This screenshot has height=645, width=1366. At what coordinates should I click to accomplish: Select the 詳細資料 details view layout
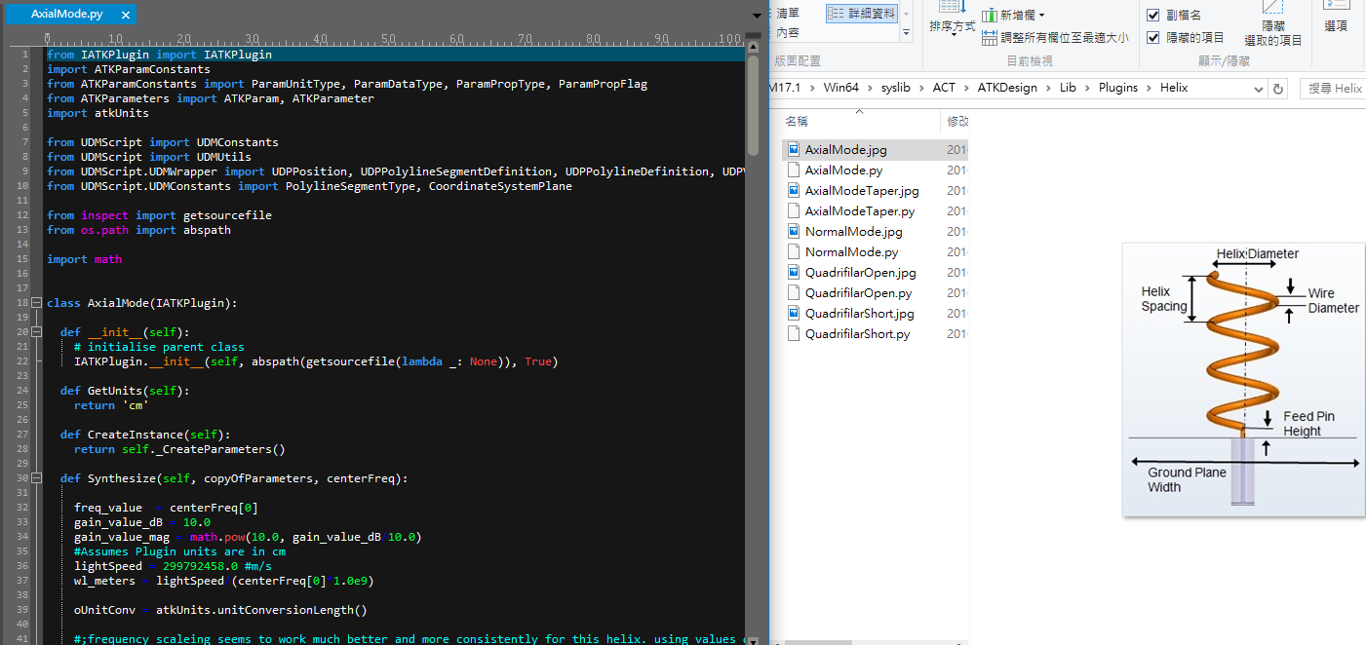(861, 14)
